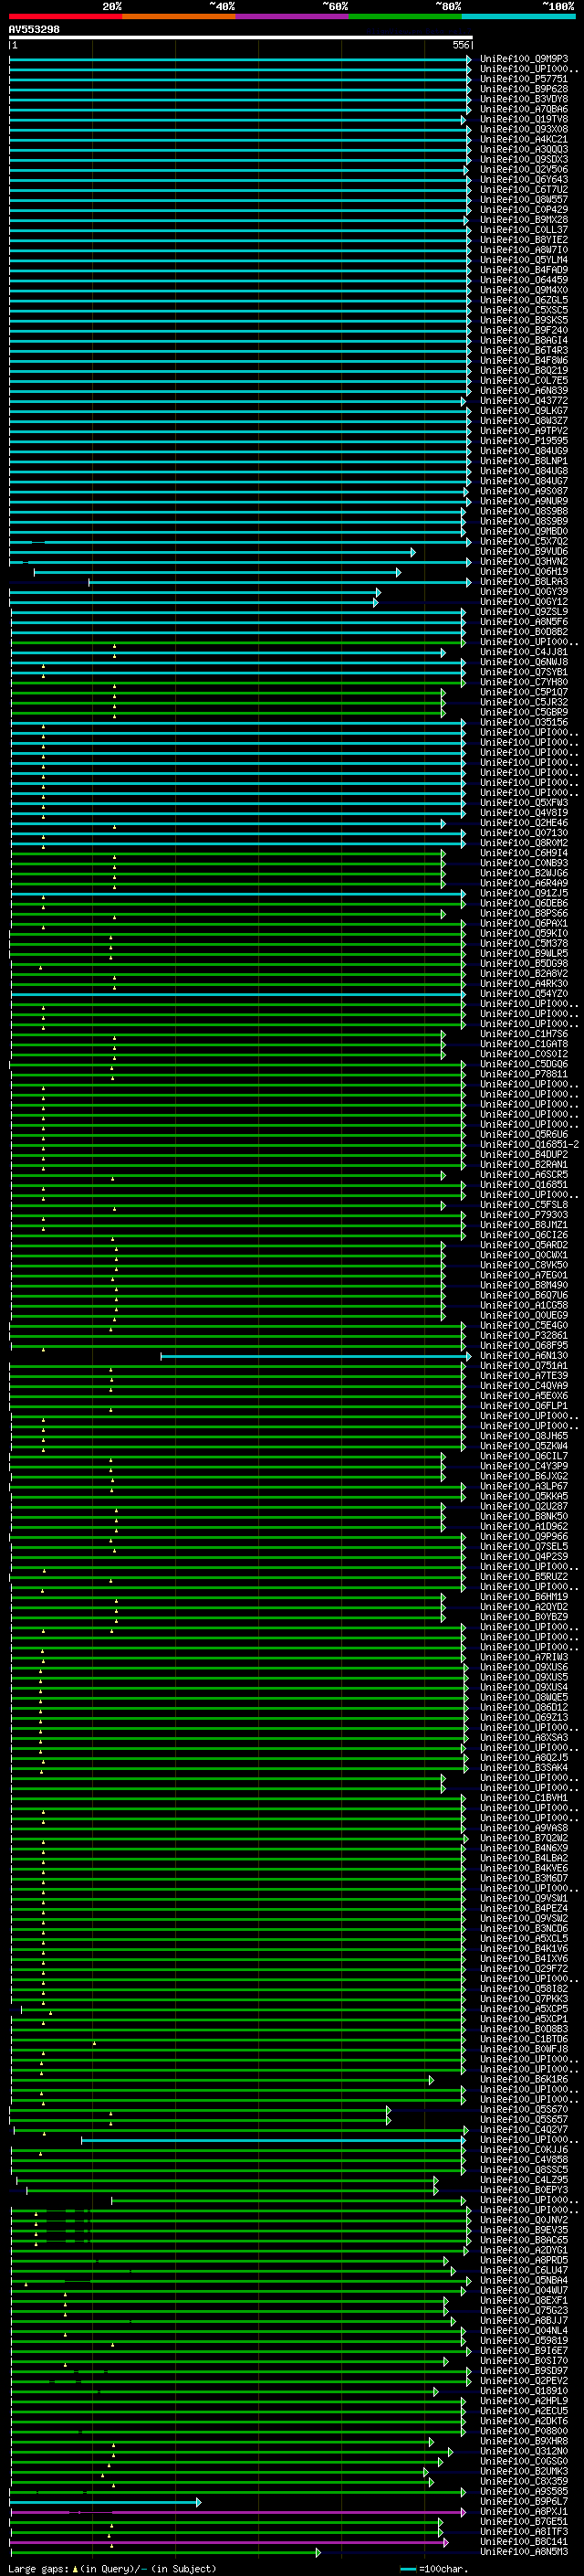Screen dimensions: 584x2576
Task: Open hit label UniRef100_B4F8W6
Action: click(524, 360)
